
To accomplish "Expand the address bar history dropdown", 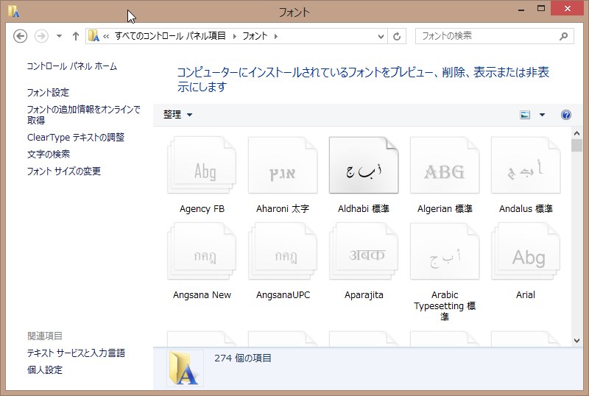I will pos(381,37).
